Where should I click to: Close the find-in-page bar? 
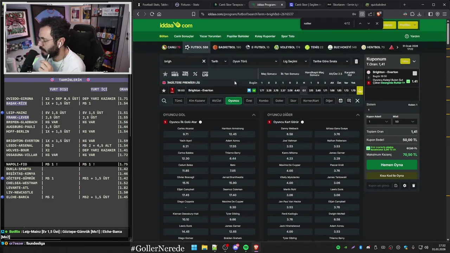tap(377, 24)
